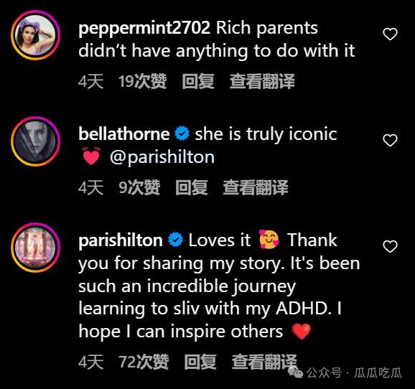Open the peppermint2702 username link
This screenshot has width=415, height=389.
tap(144, 29)
